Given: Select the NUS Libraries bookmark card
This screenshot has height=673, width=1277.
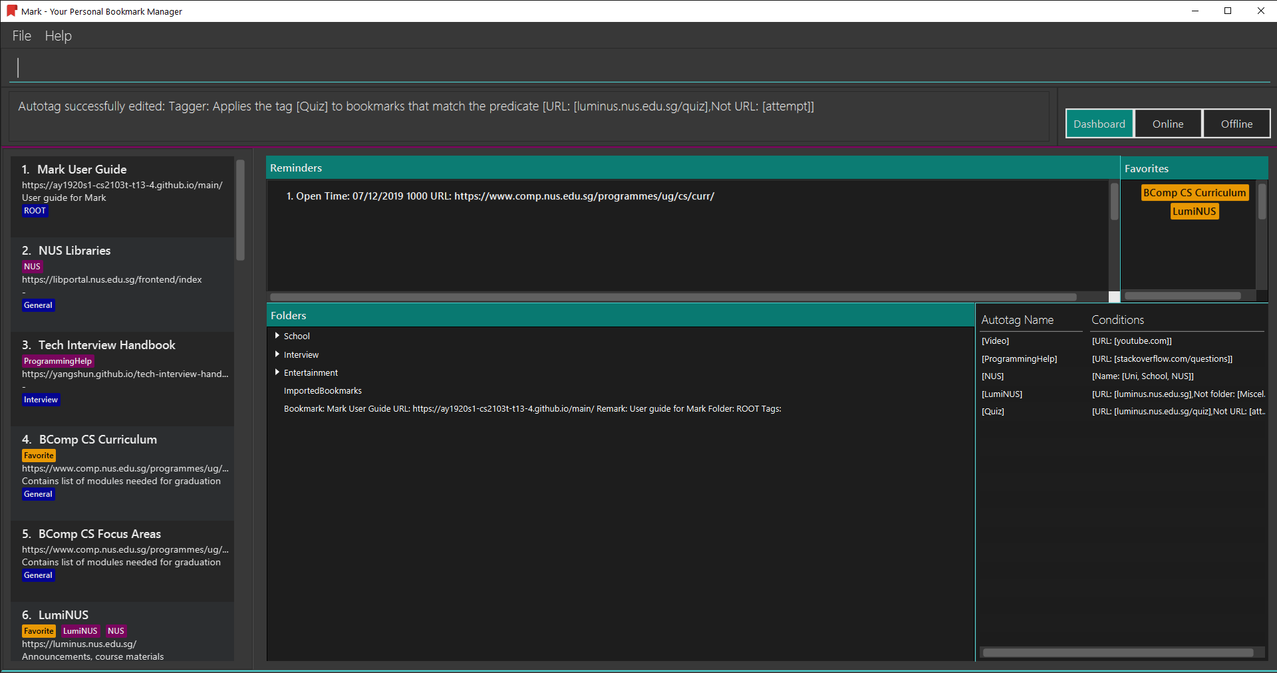Looking at the screenshot, I should tap(122, 284).
